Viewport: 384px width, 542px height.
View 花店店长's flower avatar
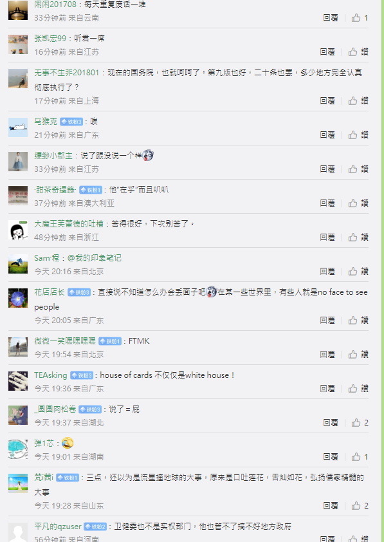(x=18, y=298)
